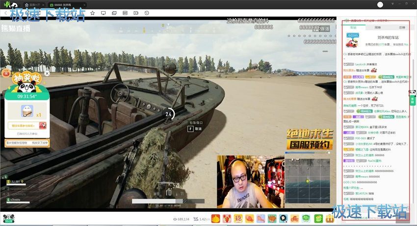Send the shrimp gift icon on blue background
The image size is (417, 226).
(261, 219)
